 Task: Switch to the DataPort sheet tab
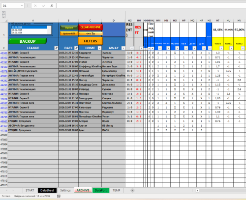(x=101, y=190)
